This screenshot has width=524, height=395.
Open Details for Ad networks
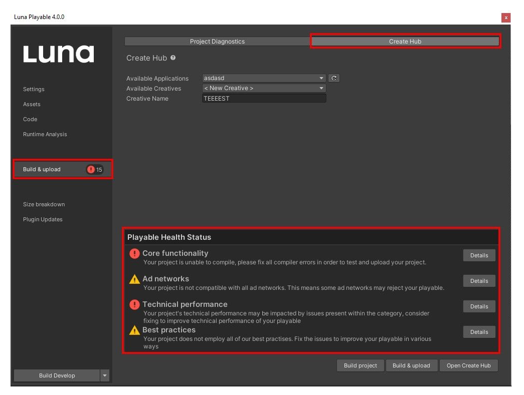coord(479,281)
